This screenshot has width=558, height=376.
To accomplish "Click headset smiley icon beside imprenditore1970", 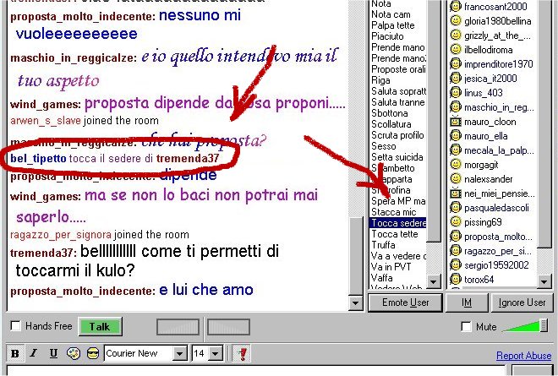I will pos(456,63).
